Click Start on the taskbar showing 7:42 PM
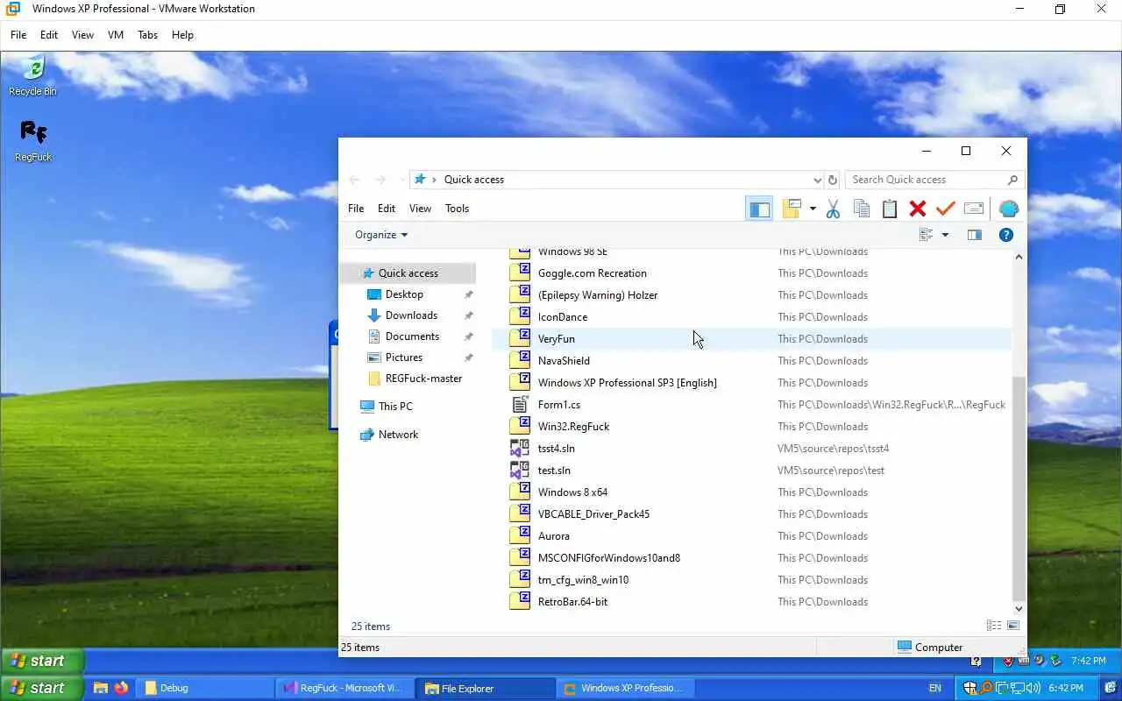Screen dimensions: 1122x701 [42, 661]
